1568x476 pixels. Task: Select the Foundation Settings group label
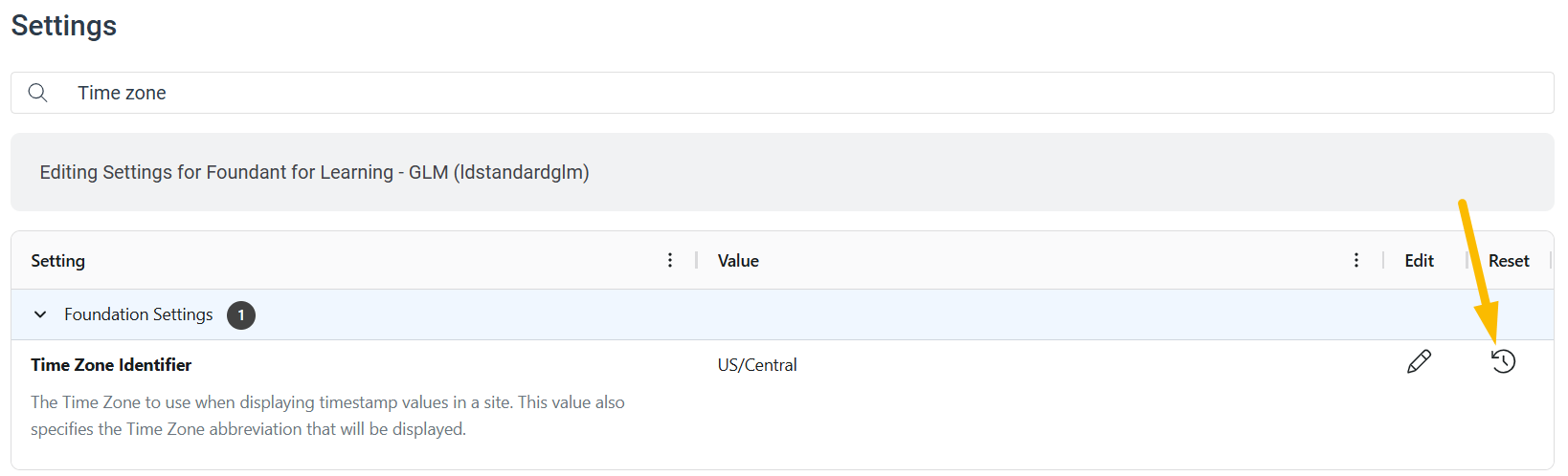pyautogui.click(x=139, y=314)
